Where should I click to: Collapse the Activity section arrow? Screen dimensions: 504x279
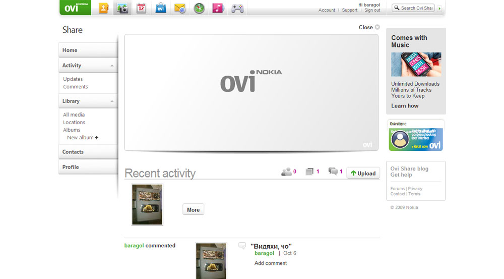click(112, 66)
